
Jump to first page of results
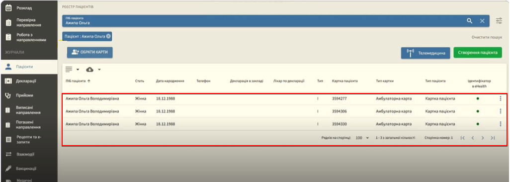pos(462,138)
